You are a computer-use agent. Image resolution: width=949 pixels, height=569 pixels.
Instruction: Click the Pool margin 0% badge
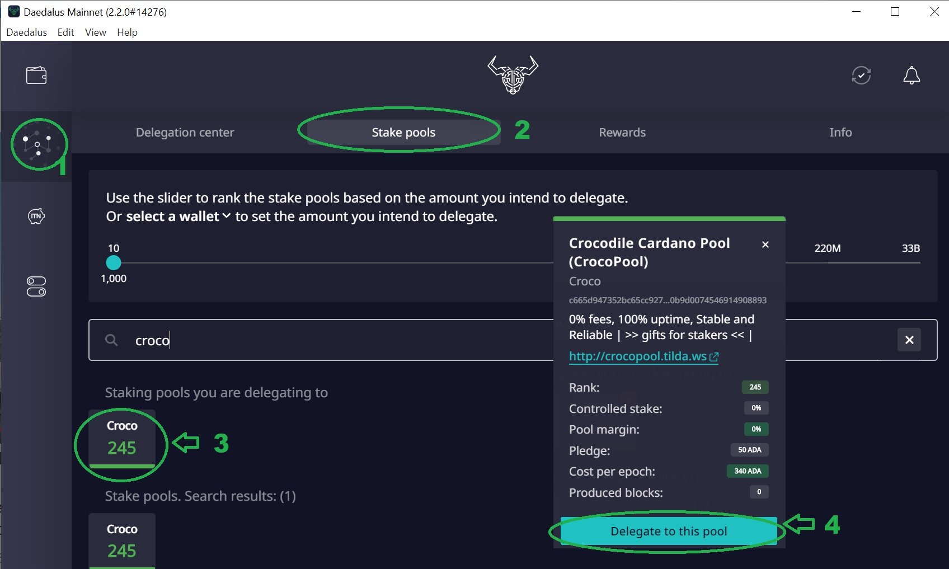(756, 429)
